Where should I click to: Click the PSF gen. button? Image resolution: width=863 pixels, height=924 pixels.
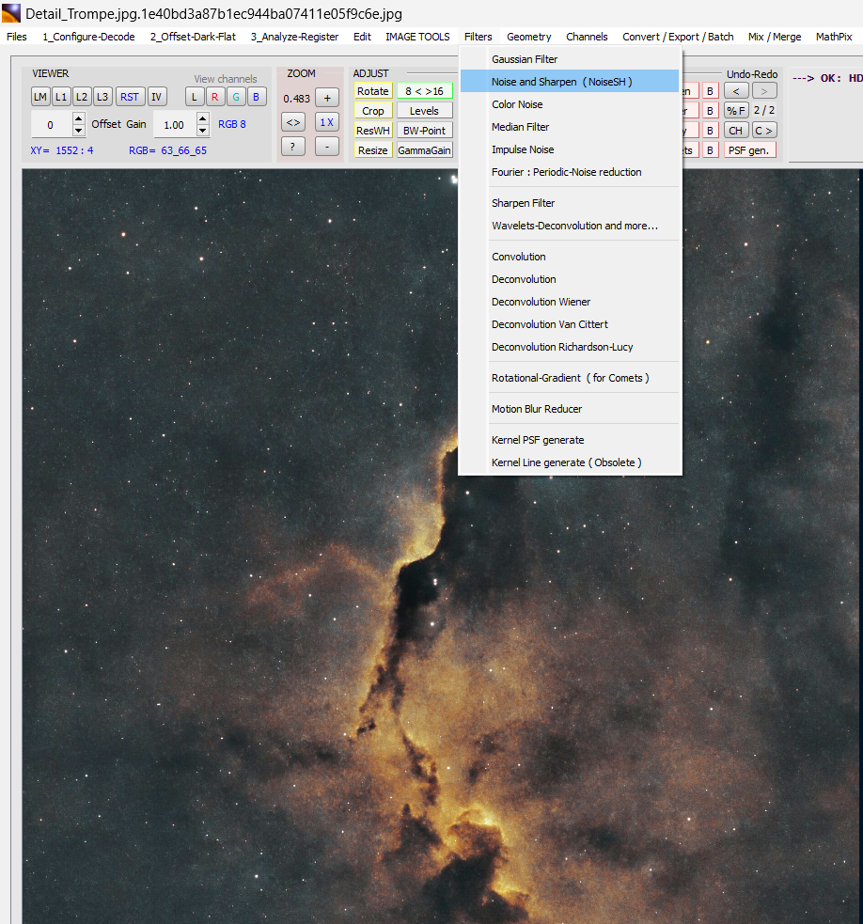(750, 149)
